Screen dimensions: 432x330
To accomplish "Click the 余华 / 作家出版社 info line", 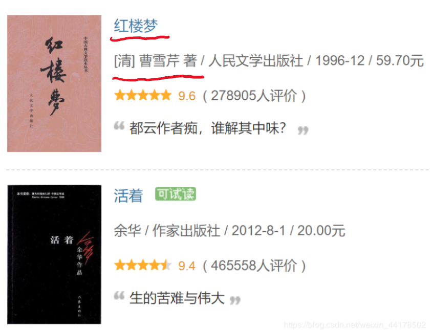I will tap(229, 231).
